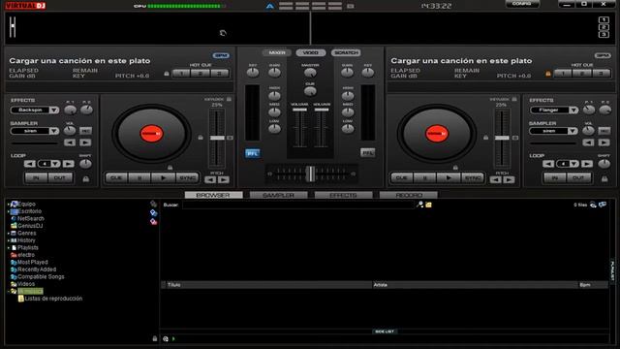Click left deck CUE button
The image size is (620, 349).
[116, 178]
